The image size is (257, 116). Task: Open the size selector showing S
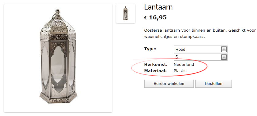point(201,57)
